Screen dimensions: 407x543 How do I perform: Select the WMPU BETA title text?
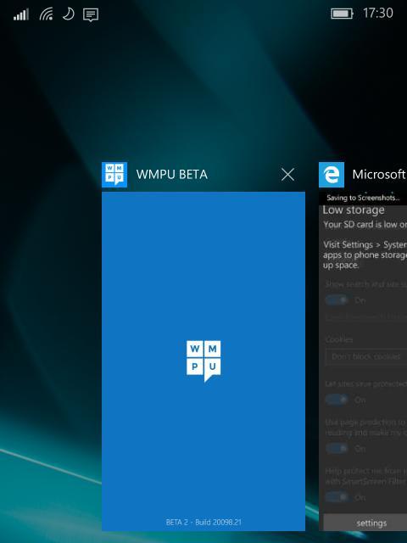click(x=172, y=174)
